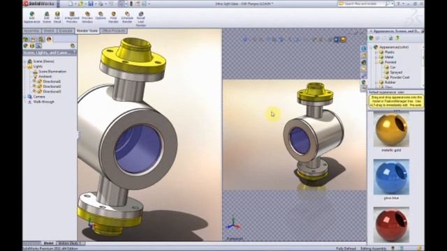
Task: Switch to the Evaluate tab
Action: pyautogui.click(x=66, y=31)
